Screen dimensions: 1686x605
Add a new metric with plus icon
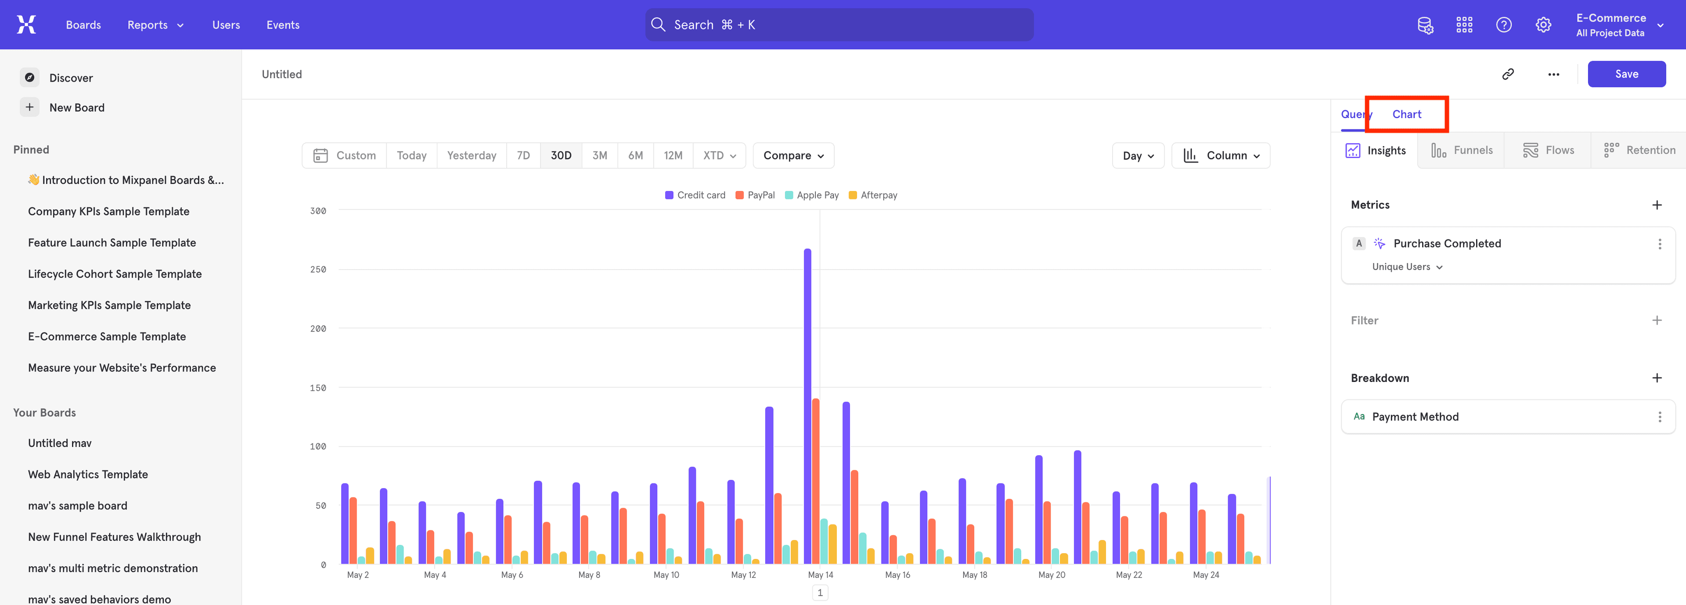[x=1657, y=205]
